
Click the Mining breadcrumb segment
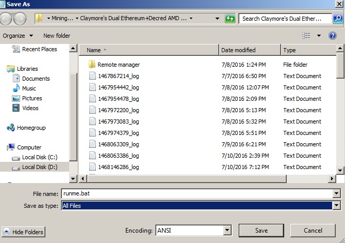tap(62, 18)
